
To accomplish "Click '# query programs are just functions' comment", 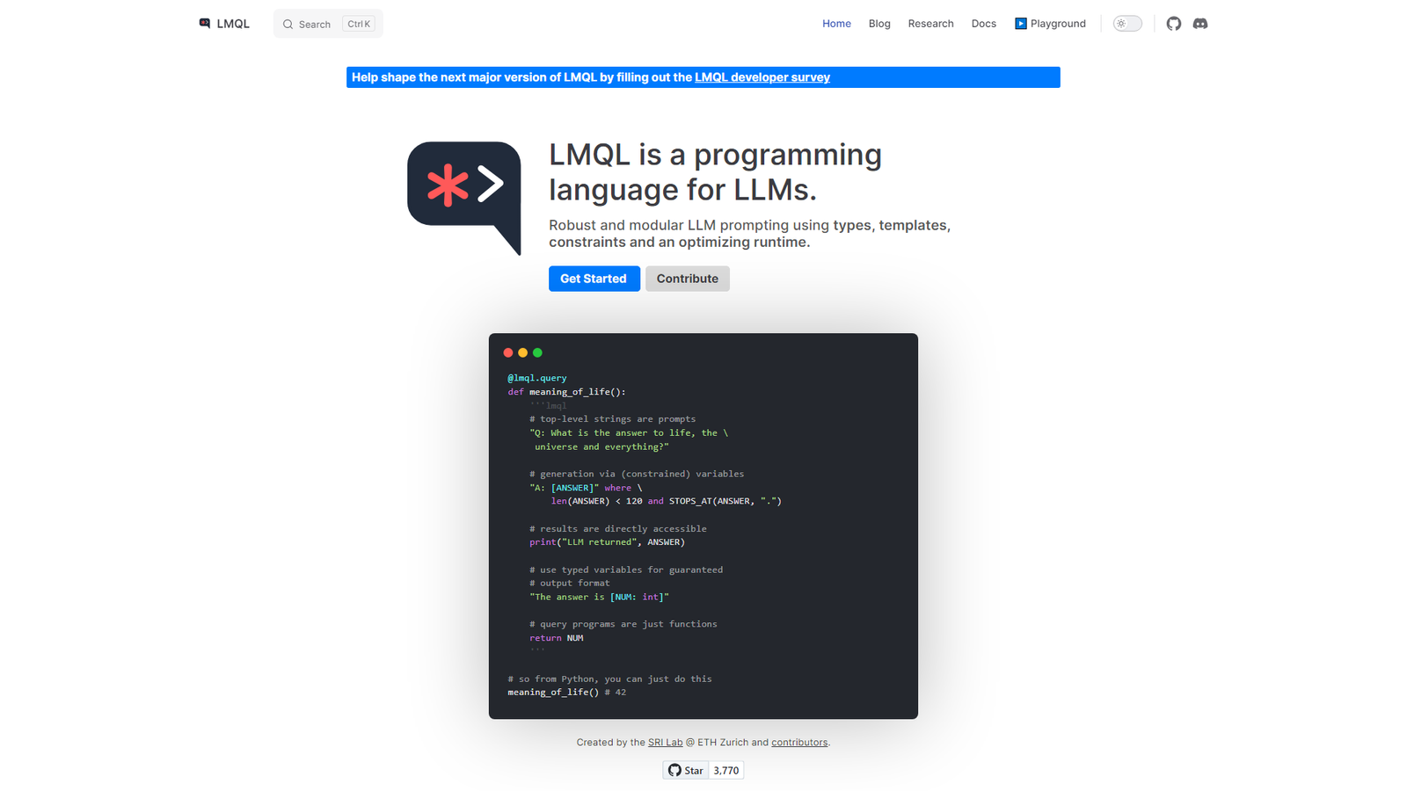I will [x=623, y=624].
